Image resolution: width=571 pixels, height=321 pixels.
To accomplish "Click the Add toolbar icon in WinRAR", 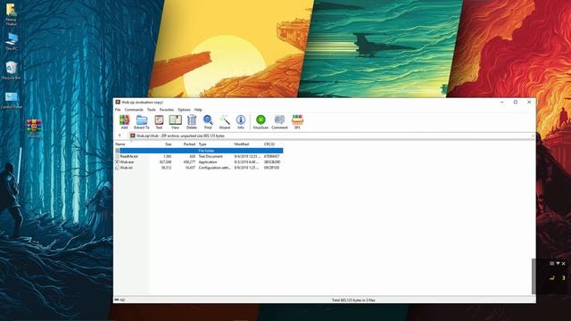I will point(124,122).
